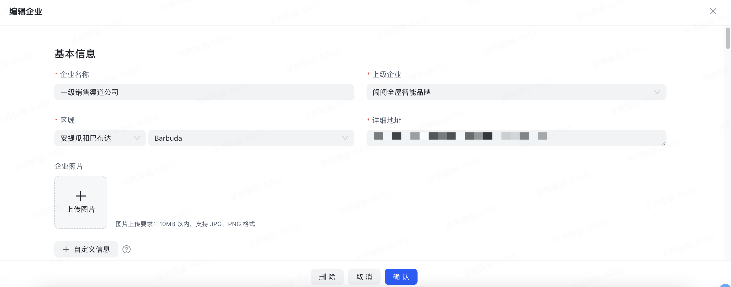
Task: Click the 上传图片 upload area
Action: [x=81, y=202]
